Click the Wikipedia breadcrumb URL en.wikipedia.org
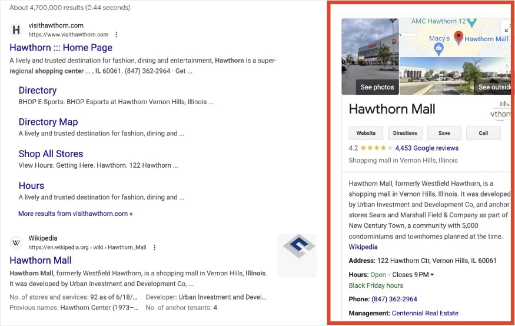515x326 pixels. pos(87,247)
